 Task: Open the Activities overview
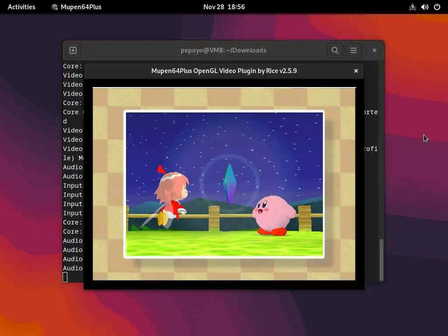point(21,7)
